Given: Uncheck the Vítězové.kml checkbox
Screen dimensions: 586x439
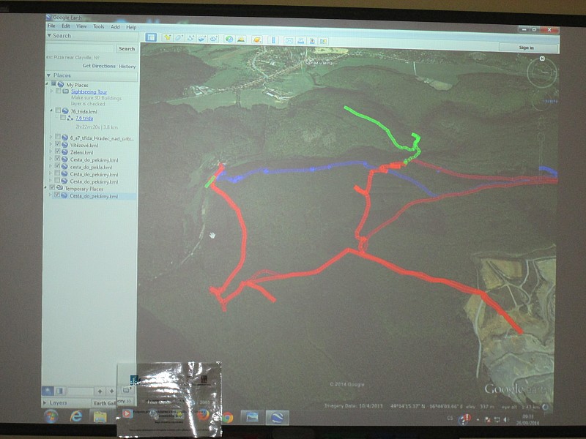Looking at the screenshot, I should (58, 144).
